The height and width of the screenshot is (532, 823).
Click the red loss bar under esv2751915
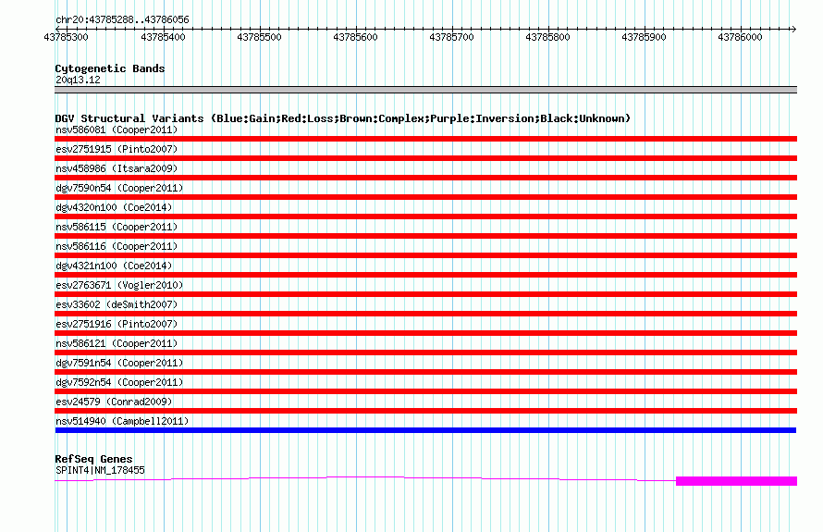click(x=425, y=158)
